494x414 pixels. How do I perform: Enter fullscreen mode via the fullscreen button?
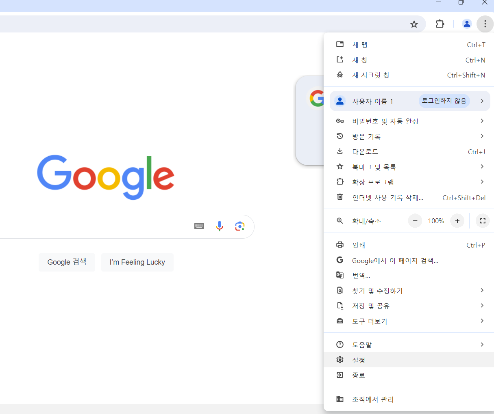click(483, 221)
